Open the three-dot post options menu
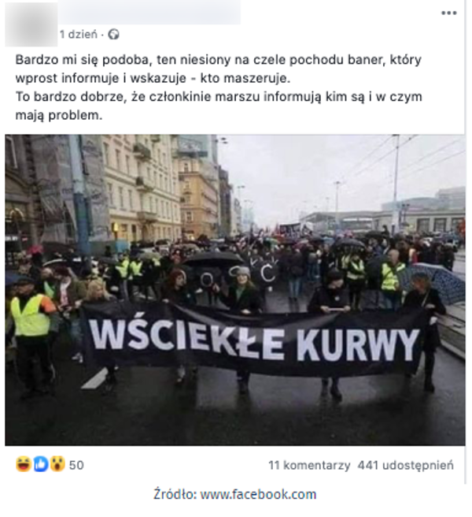472x517 pixels. (448, 13)
